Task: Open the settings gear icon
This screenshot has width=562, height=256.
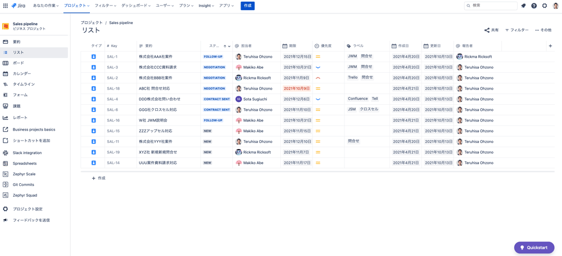Action: pos(545,6)
